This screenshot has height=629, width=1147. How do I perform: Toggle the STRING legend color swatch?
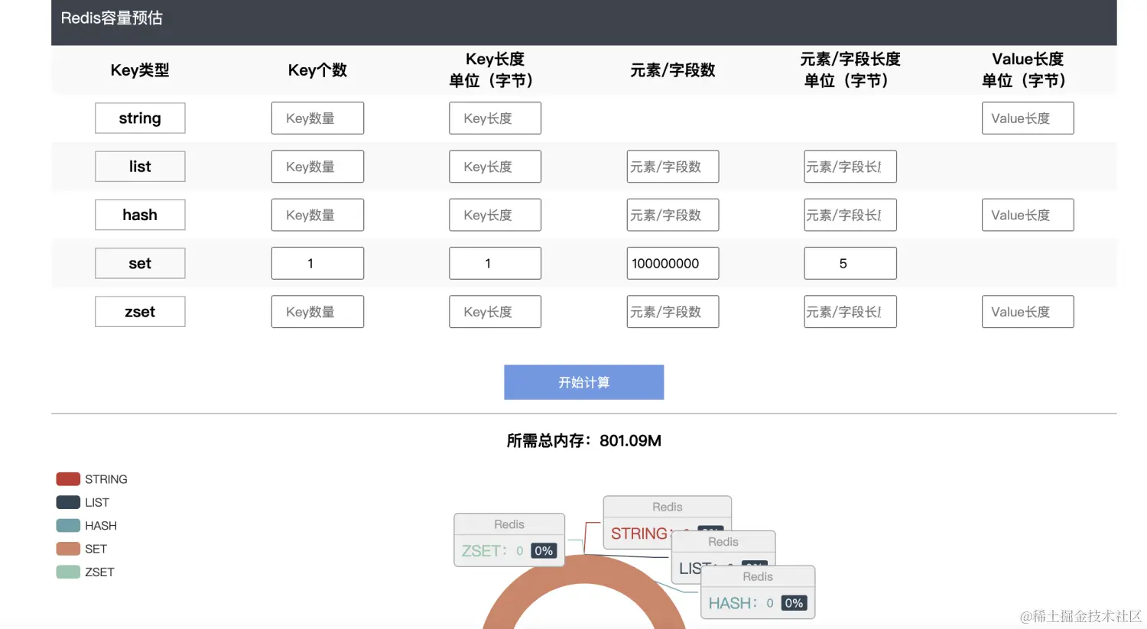coord(68,479)
